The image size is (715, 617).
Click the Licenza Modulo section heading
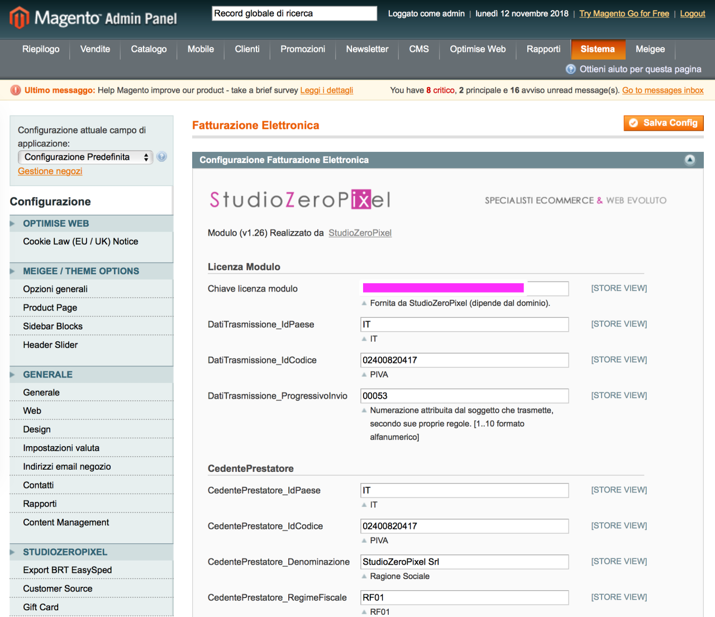(x=244, y=267)
